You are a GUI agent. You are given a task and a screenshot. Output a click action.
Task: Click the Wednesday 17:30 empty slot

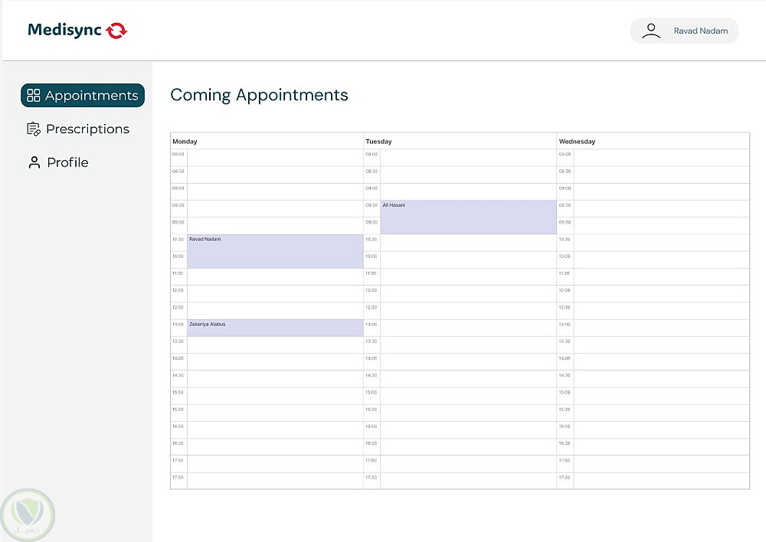coord(661,481)
